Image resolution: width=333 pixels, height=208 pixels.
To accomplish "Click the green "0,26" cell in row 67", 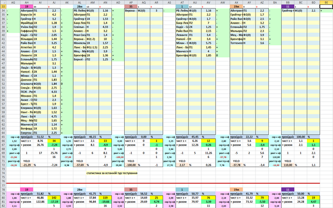I will pyautogui.click(x=208, y=145).
